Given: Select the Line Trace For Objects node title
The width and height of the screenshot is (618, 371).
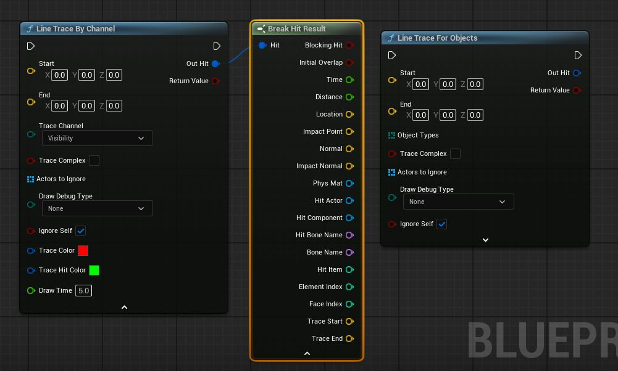Looking at the screenshot, I should [437, 38].
